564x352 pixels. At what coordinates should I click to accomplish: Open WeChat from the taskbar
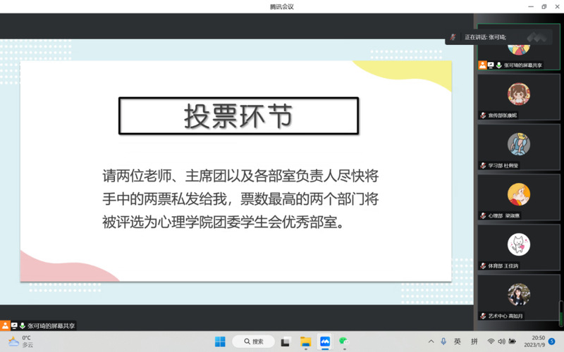pos(343,341)
